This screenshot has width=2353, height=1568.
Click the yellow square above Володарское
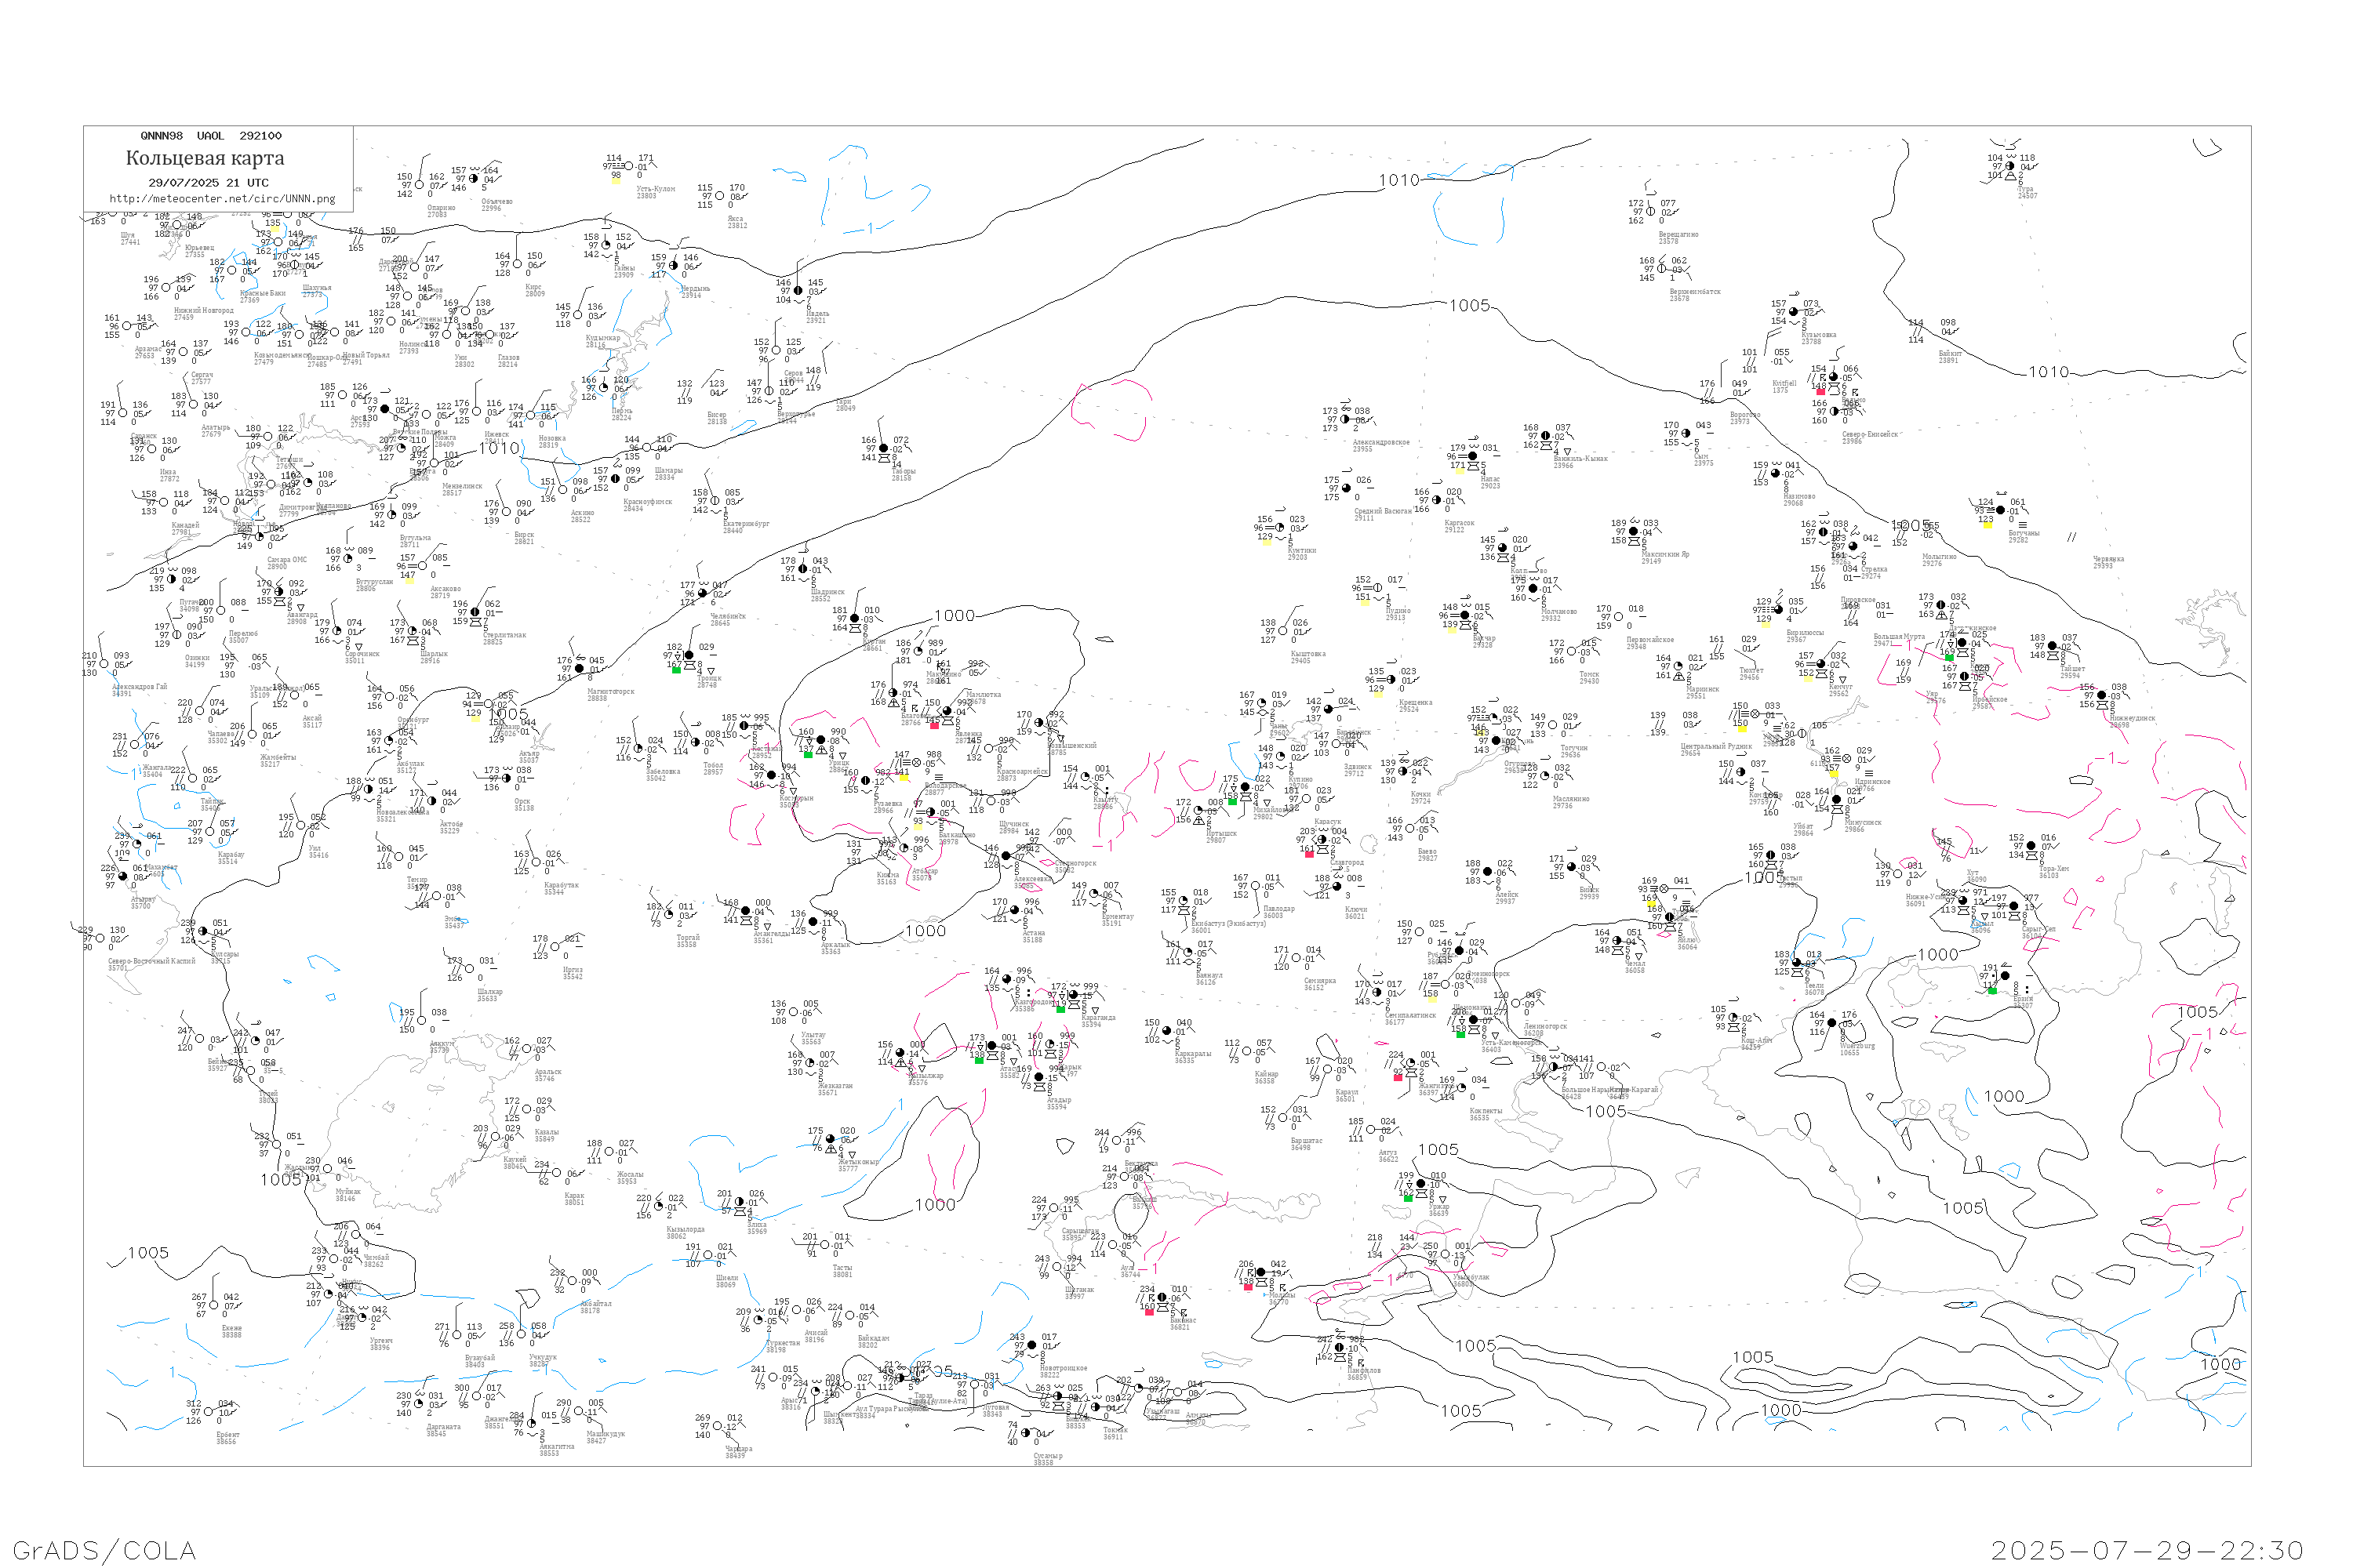(905, 777)
